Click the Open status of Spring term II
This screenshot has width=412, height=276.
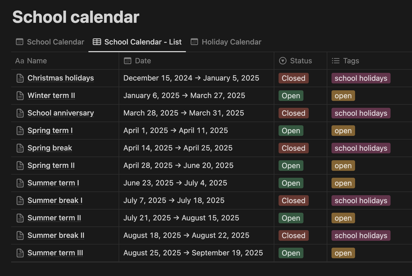[291, 166]
